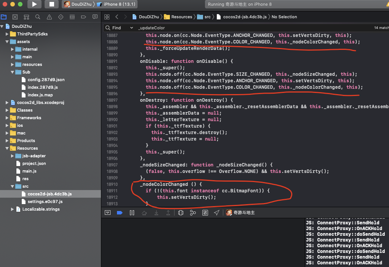Click the Running 奇游斗地主 activity status
The width and height of the screenshot is (389, 267).
point(240,4)
